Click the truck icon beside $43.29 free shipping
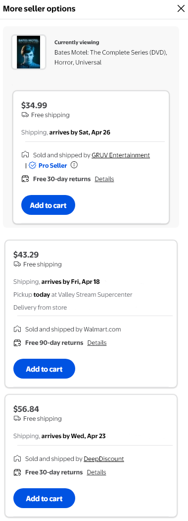The image size is (188, 521). pos(17,264)
